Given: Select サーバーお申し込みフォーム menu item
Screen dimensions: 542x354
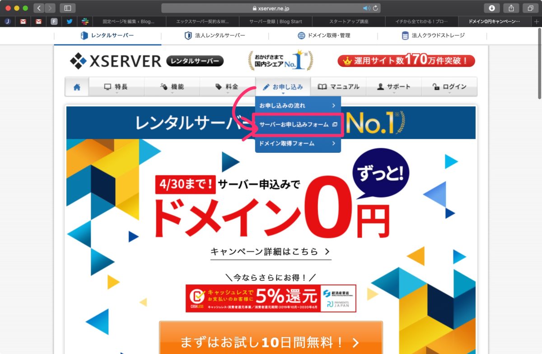Looking at the screenshot, I should click(298, 124).
